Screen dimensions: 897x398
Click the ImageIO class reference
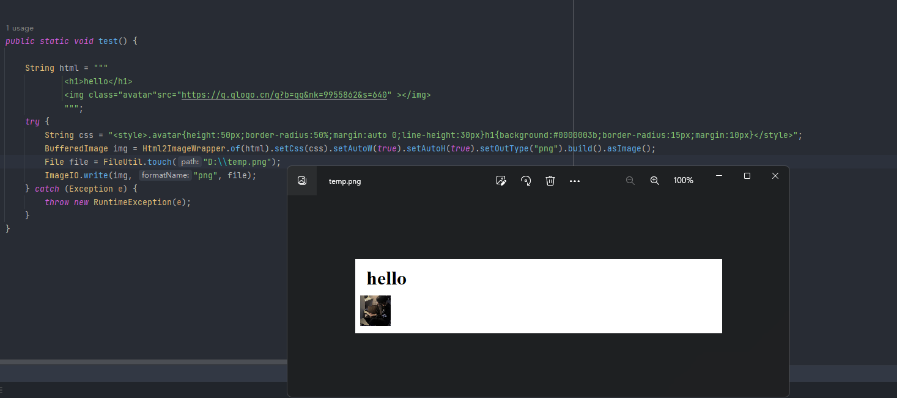click(62, 175)
